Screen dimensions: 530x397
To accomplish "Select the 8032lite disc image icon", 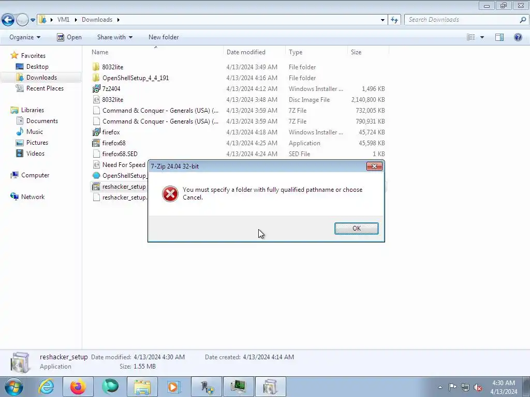I will click(96, 100).
